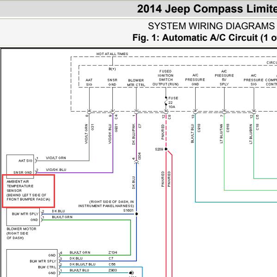Screen dimensions: 277x277
Task: Select the "B(+)" terminal label
Action: [x=112, y=69]
